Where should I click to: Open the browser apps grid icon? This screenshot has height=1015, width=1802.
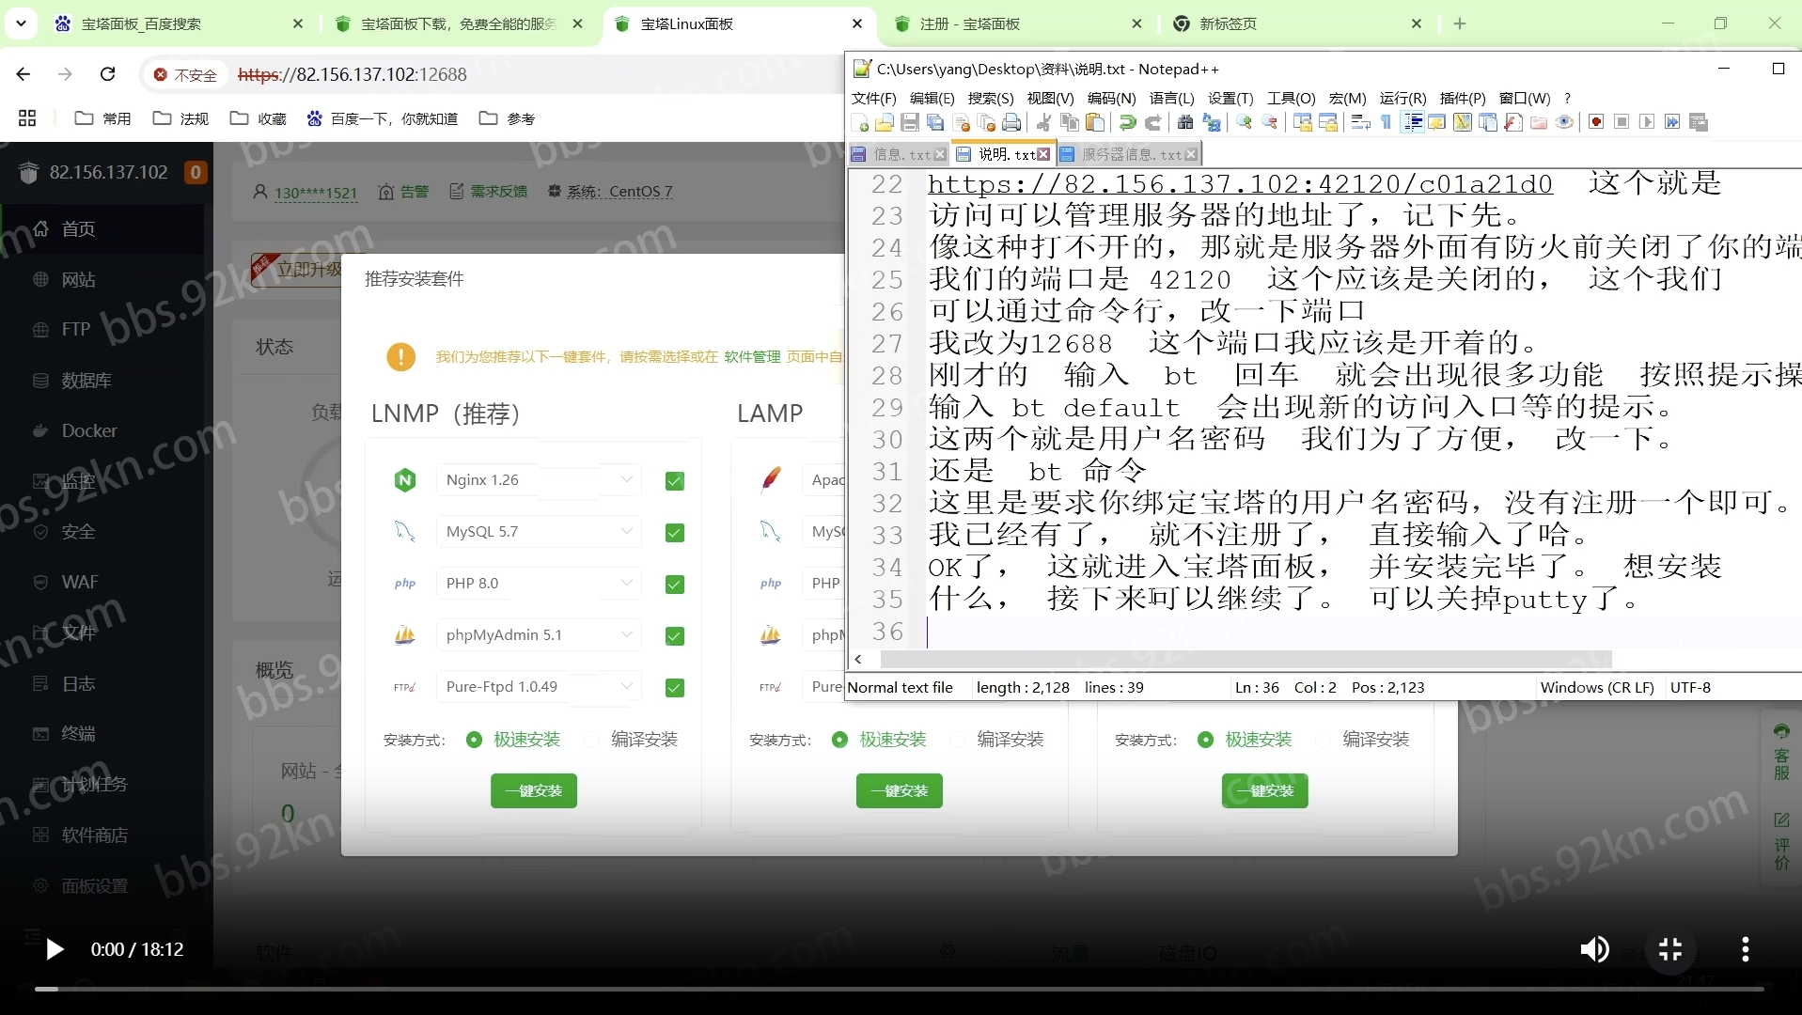click(27, 118)
